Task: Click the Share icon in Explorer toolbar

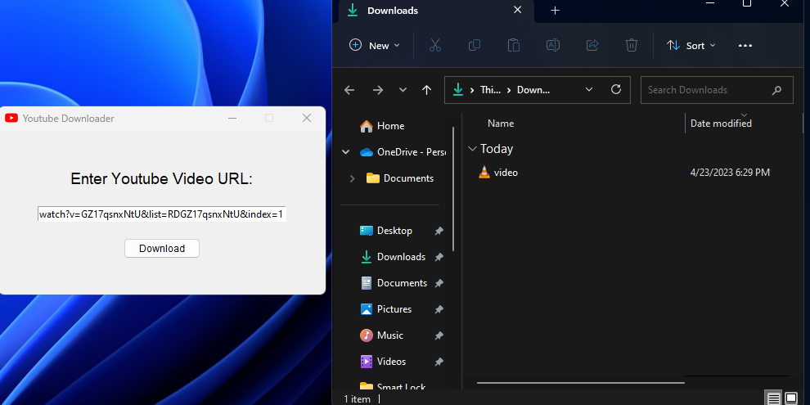Action: tap(592, 46)
